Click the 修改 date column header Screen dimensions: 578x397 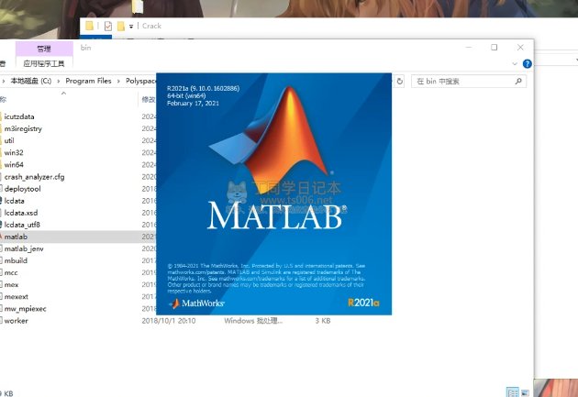(149, 99)
